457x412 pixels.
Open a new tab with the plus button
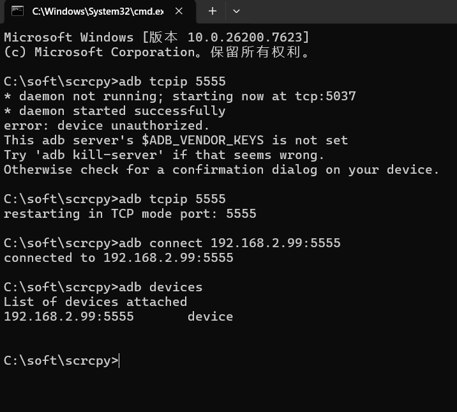[x=213, y=11]
